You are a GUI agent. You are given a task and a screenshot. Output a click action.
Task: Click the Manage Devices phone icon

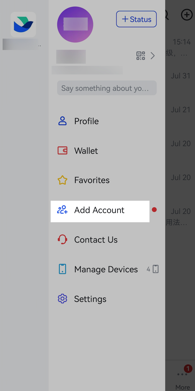click(62, 269)
